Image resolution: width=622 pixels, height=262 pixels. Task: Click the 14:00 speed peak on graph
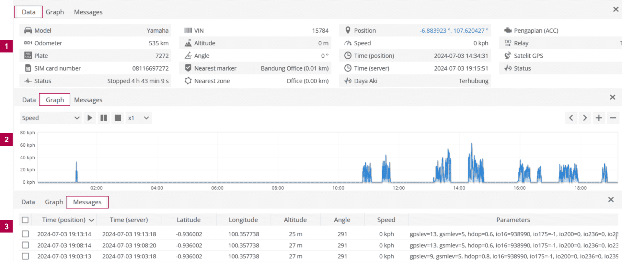coord(471,144)
